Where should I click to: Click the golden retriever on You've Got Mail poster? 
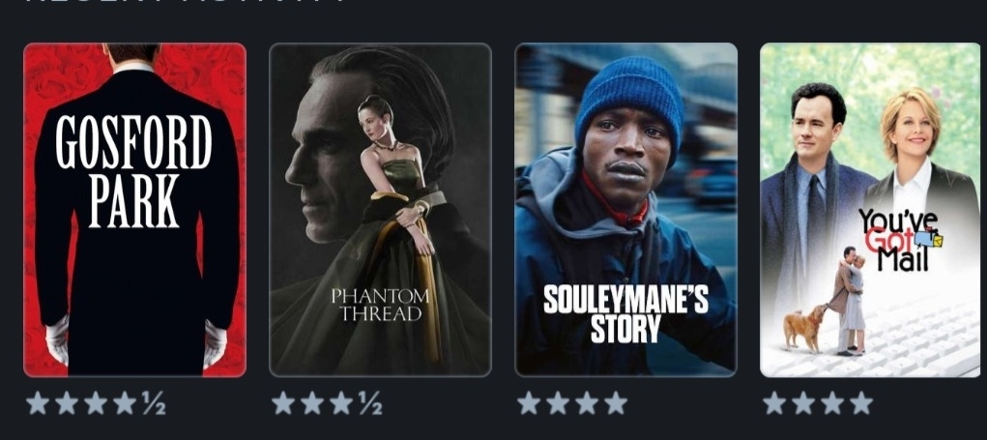tap(805, 327)
